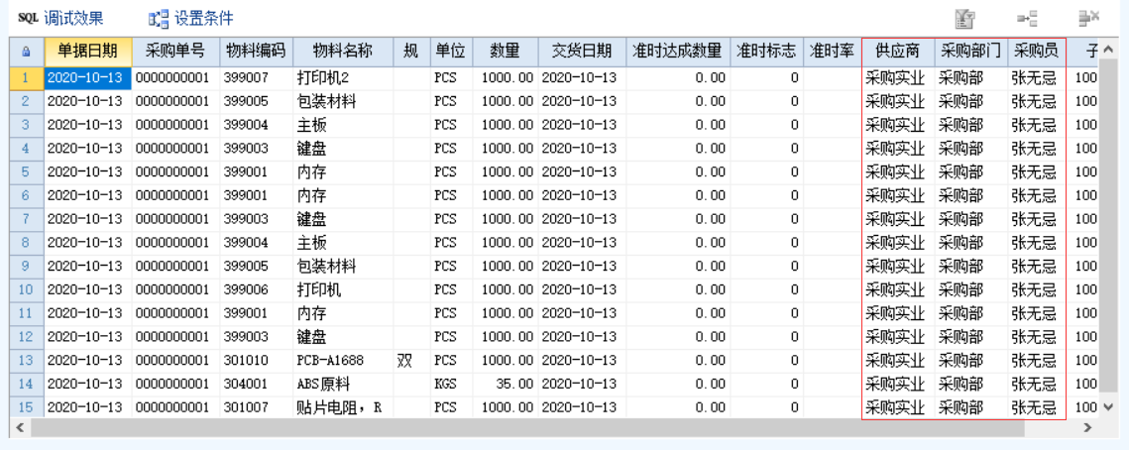Image resolution: width=1129 pixels, height=450 pixels.
Task: Click the 双 specification cell in row 13
Action: [411, 361]
